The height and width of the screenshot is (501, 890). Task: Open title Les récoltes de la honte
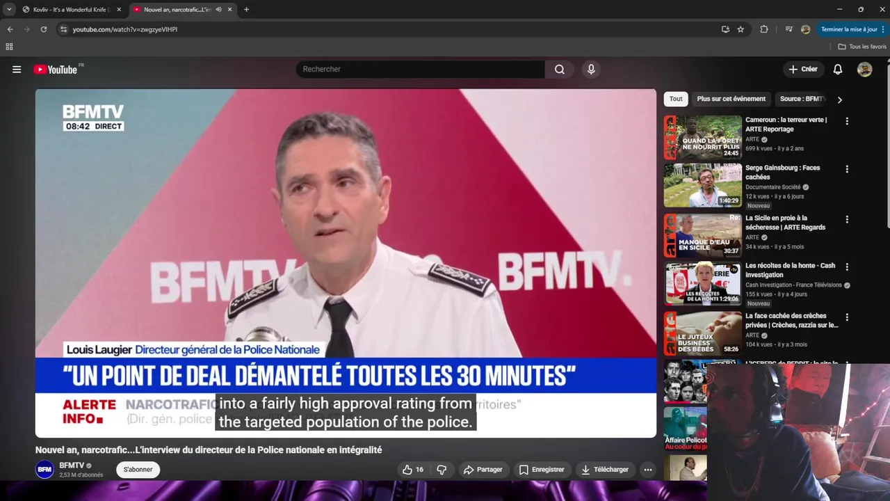point(790,270)
